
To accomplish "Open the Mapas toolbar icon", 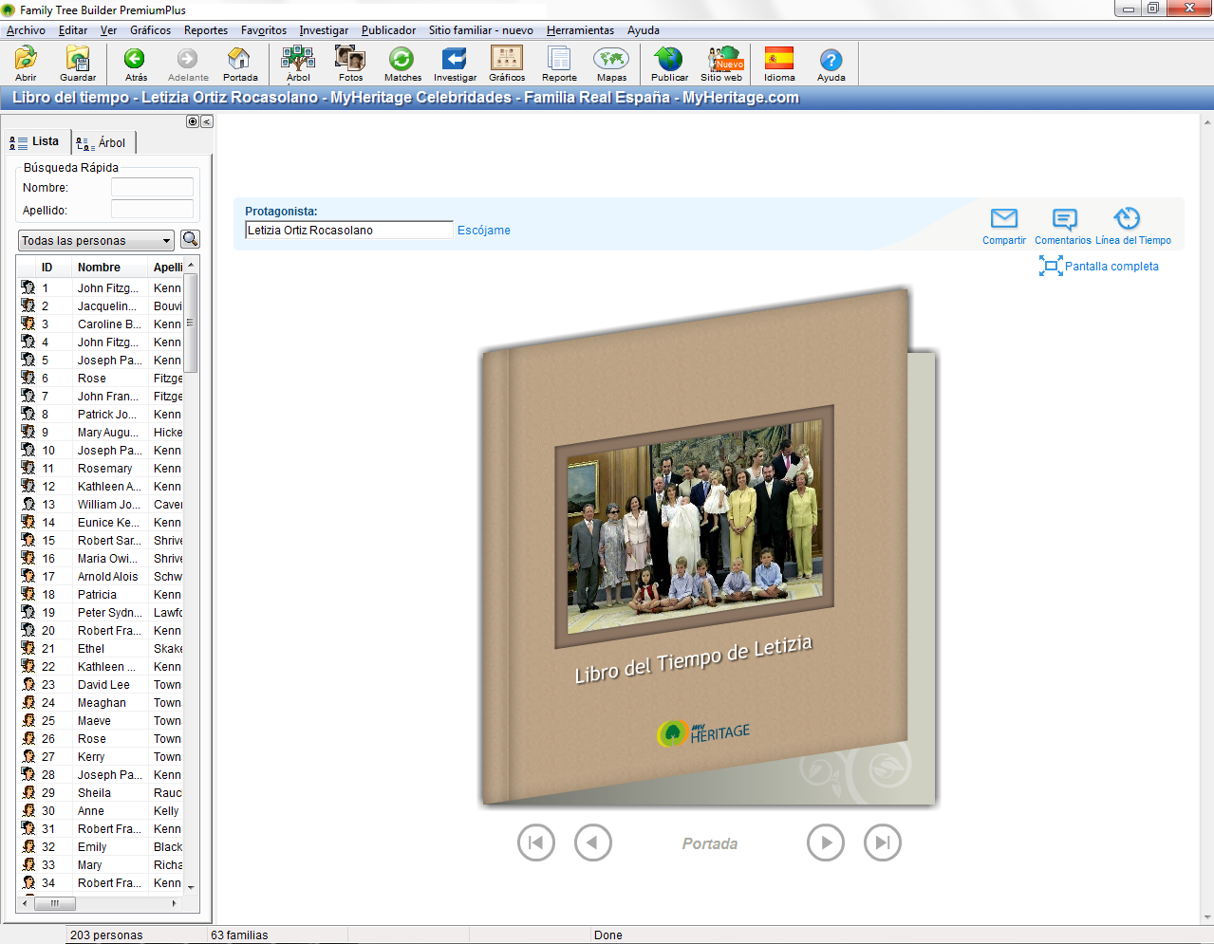I will [611, 64].
